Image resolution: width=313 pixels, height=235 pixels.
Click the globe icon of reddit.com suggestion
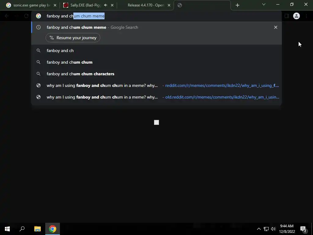click(39, 86)
